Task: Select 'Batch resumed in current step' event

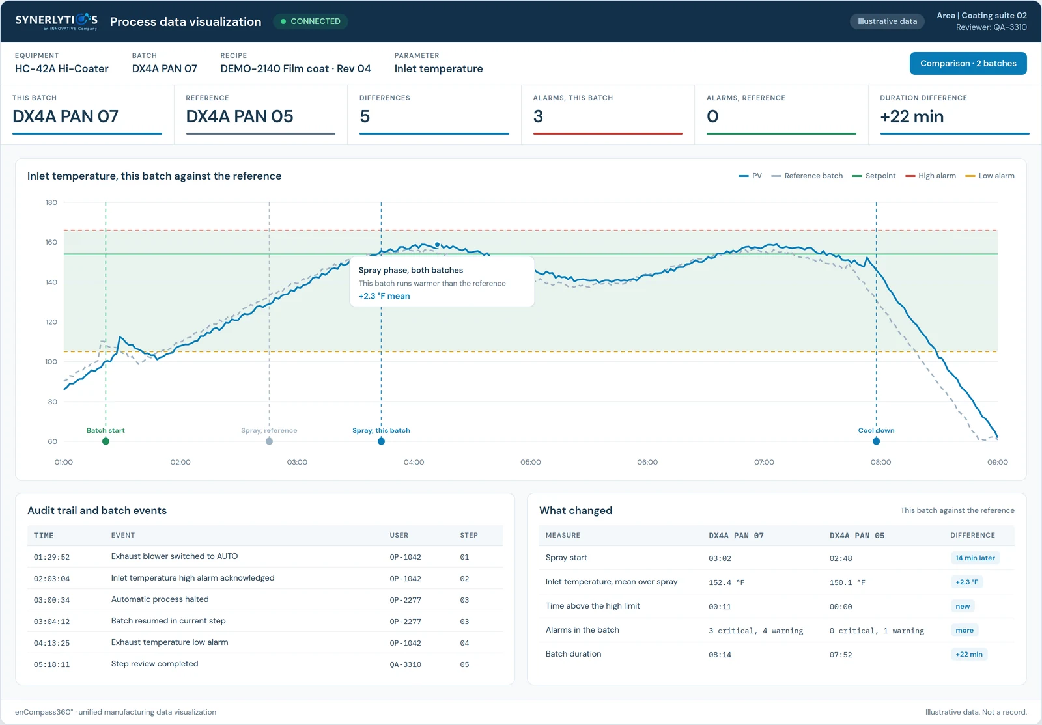Action: click(265, 622)
